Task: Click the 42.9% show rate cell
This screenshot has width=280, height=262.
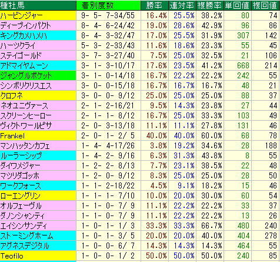Action: click(x=212, y=26)
